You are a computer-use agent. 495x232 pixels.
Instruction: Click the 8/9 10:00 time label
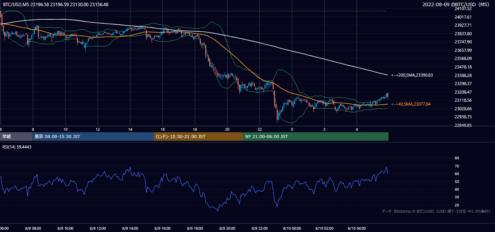65,228
